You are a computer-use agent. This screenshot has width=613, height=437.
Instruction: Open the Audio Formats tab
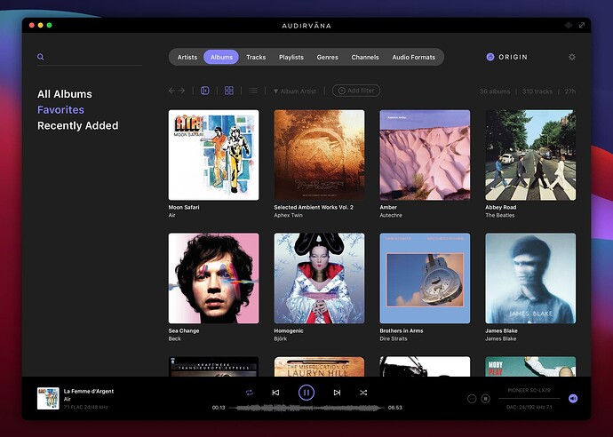(x=414, y=57)
